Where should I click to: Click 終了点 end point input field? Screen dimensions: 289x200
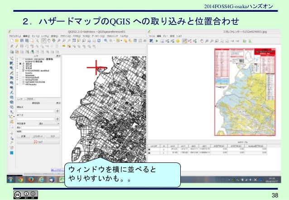tap(36, 119)
